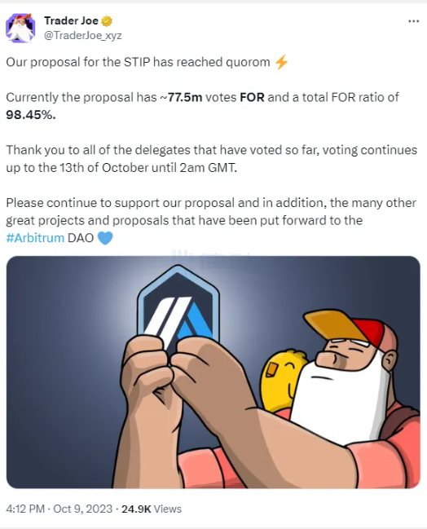Screen dimensions: 427x529
Task: Click the blue heart emoji
Action: 105,238
